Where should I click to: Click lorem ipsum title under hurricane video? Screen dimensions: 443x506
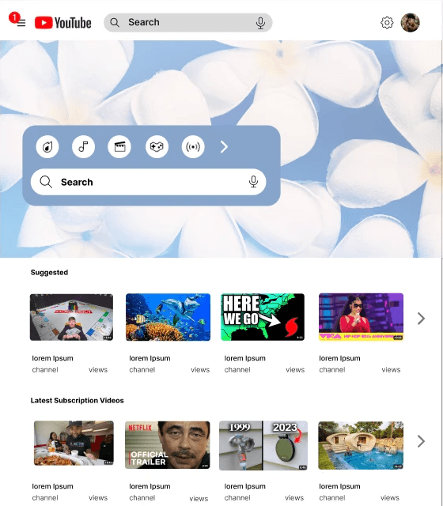(x=244, y=358)
